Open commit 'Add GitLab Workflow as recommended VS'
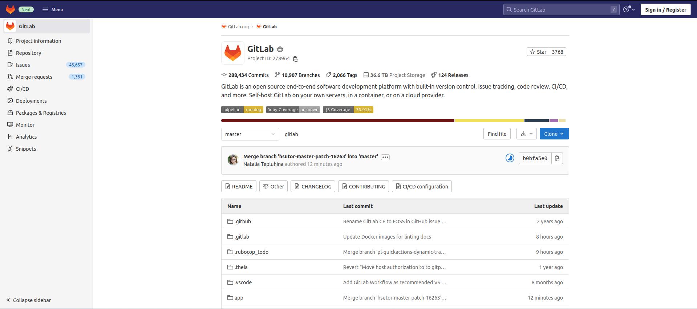The height and width of the screenshot is (309, 697). coord(395,282)
